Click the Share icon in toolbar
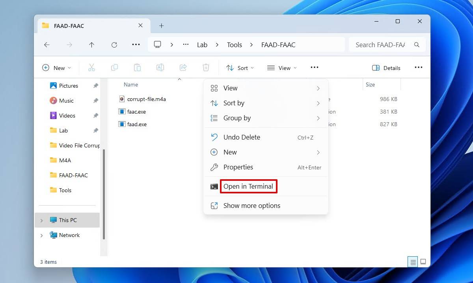 (183, 68)
